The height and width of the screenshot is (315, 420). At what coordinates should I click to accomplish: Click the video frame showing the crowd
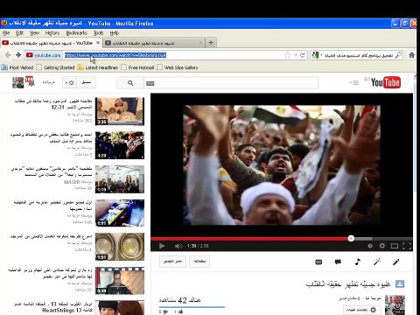click(x=282, y=164)
